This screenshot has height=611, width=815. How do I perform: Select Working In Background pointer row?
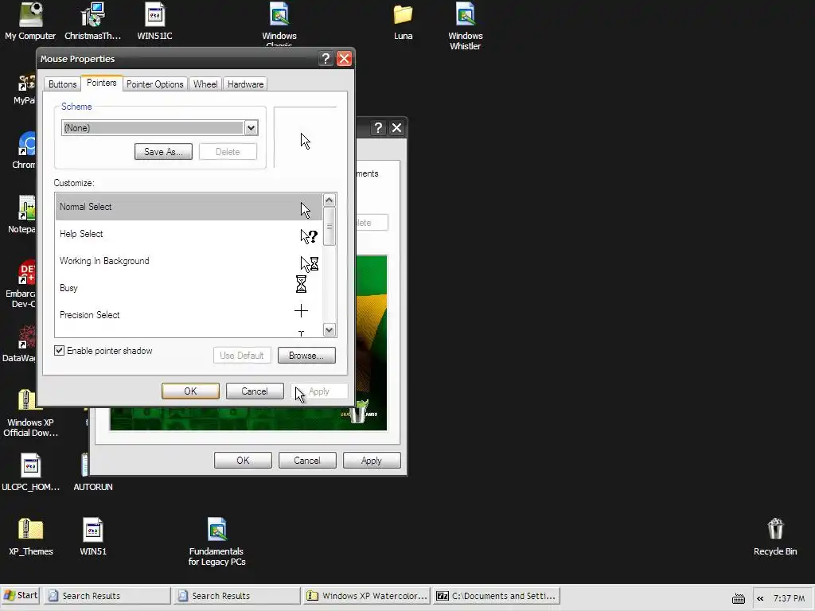click(189, 261)
